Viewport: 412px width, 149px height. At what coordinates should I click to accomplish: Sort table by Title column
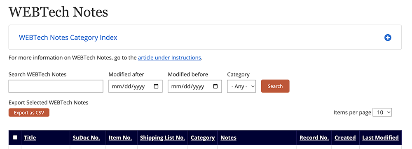[x=30, y=138]
